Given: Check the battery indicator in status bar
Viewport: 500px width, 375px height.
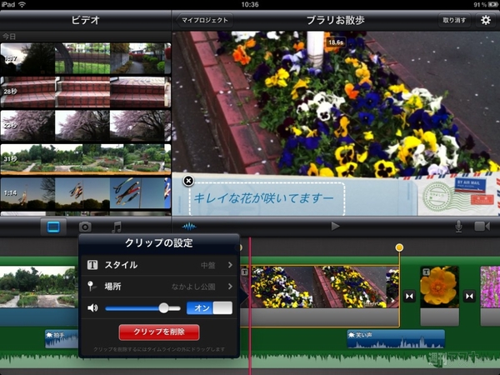Looking at the screenshot, I should pyautogui.click(x=493, y=4).
